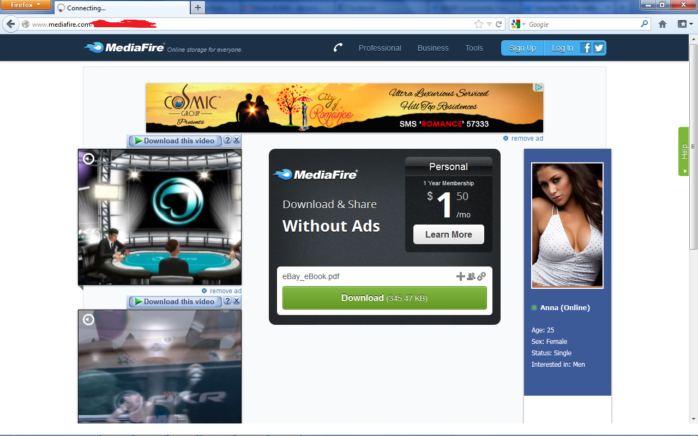This screenshot has width=698, height=436.
Task: Click help icon on lower video bar
Action: tap(228, 301)
